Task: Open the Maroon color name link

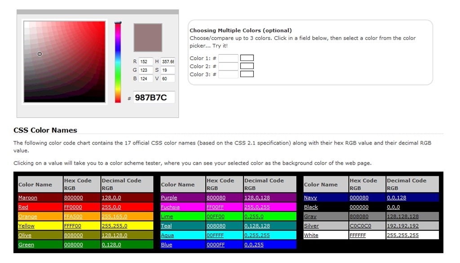Action: tap(28, 197)
